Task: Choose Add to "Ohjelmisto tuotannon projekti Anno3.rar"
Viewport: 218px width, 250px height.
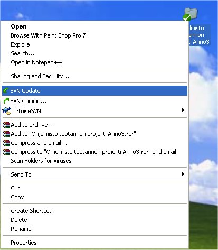Action: 94,134
